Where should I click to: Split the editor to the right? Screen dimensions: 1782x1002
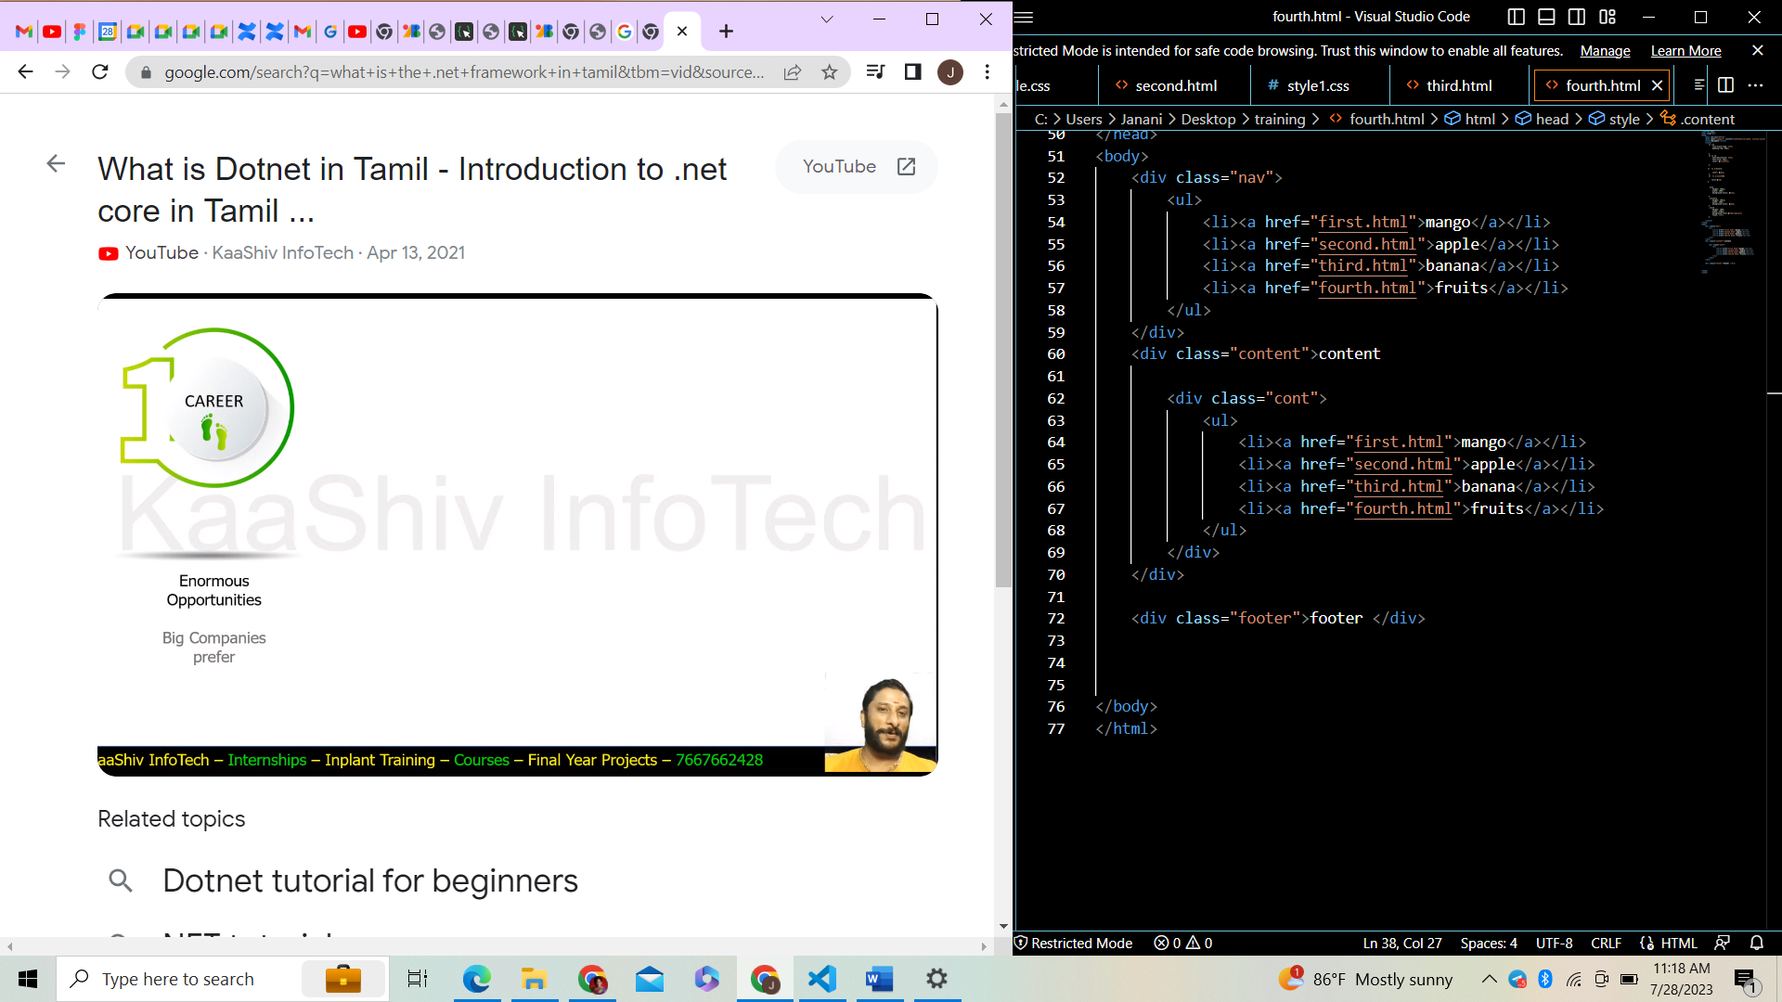(x=1725, y=84)
